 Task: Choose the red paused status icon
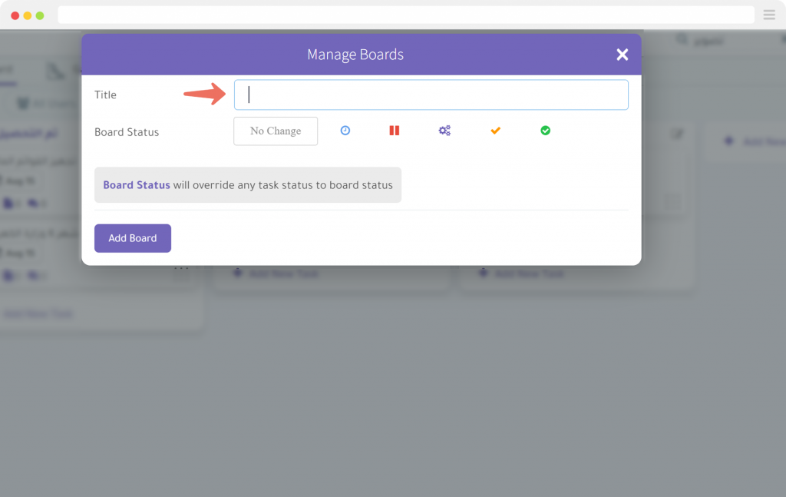click(x=394, y=131)
